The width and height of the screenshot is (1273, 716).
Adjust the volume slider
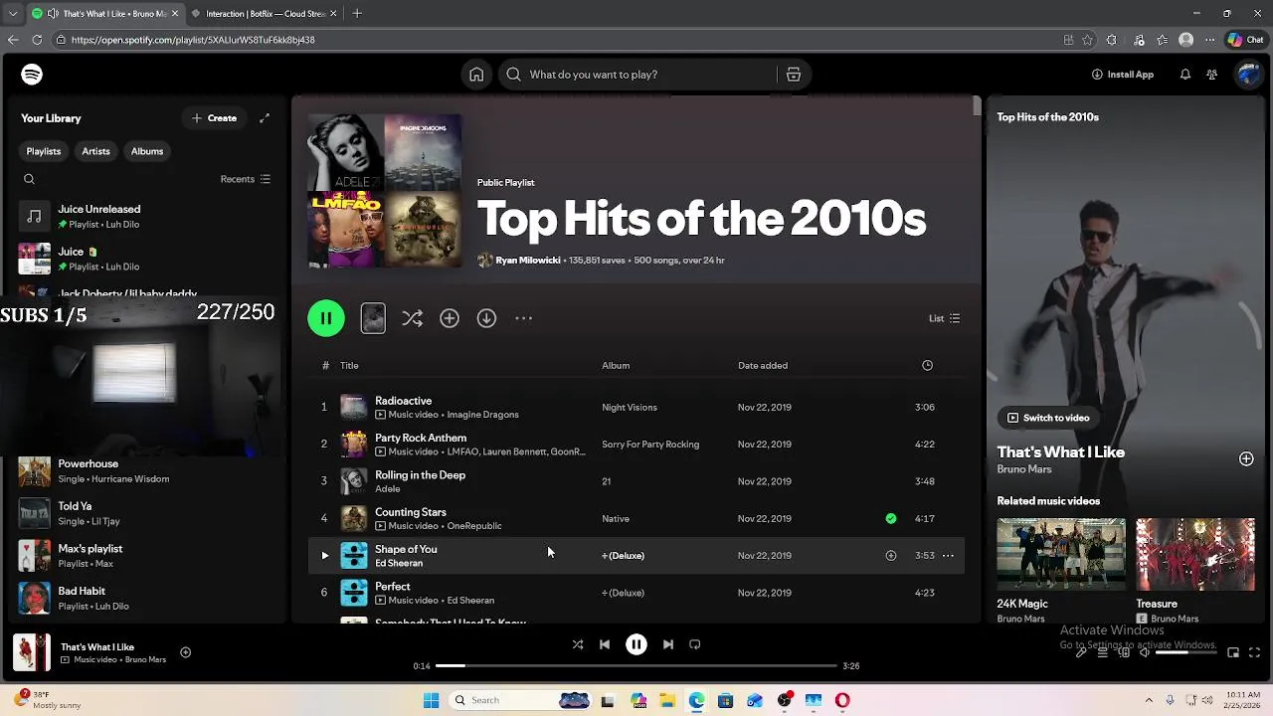pos(1185,652)
